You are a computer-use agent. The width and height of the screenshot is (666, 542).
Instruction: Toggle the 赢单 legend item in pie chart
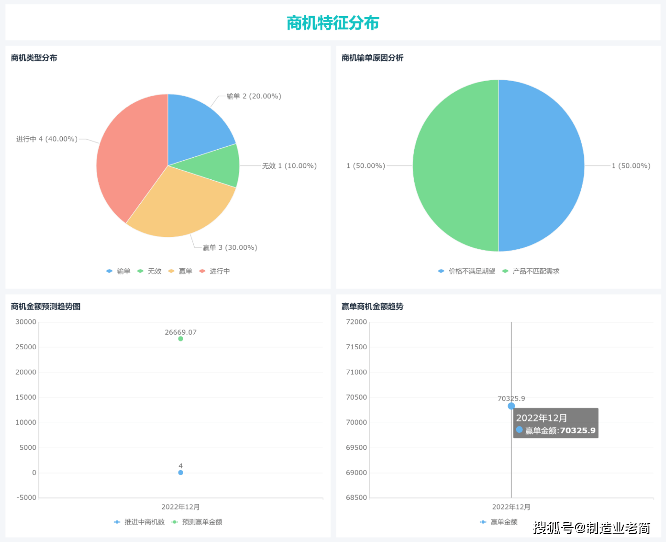(180, 271)
